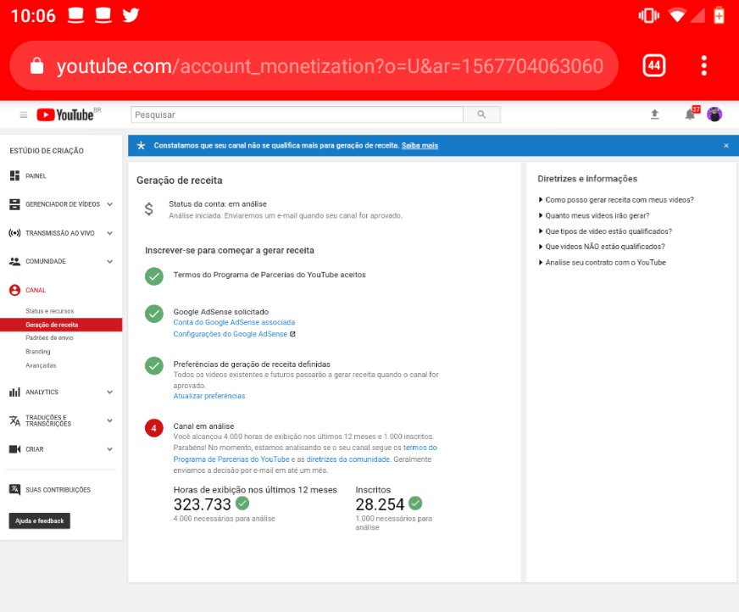Go to YouTube home via logo

tap(65, 114)
